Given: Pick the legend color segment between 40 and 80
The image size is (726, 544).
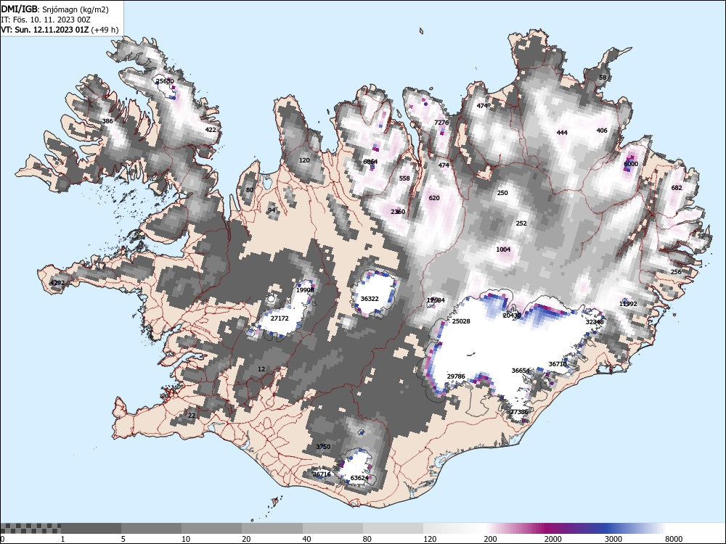Looking at the screenshot, I should 333,528.
